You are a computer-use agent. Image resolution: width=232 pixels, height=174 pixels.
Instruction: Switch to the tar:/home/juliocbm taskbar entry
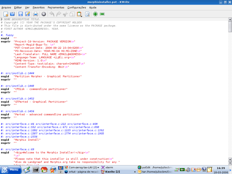(155, 172)
